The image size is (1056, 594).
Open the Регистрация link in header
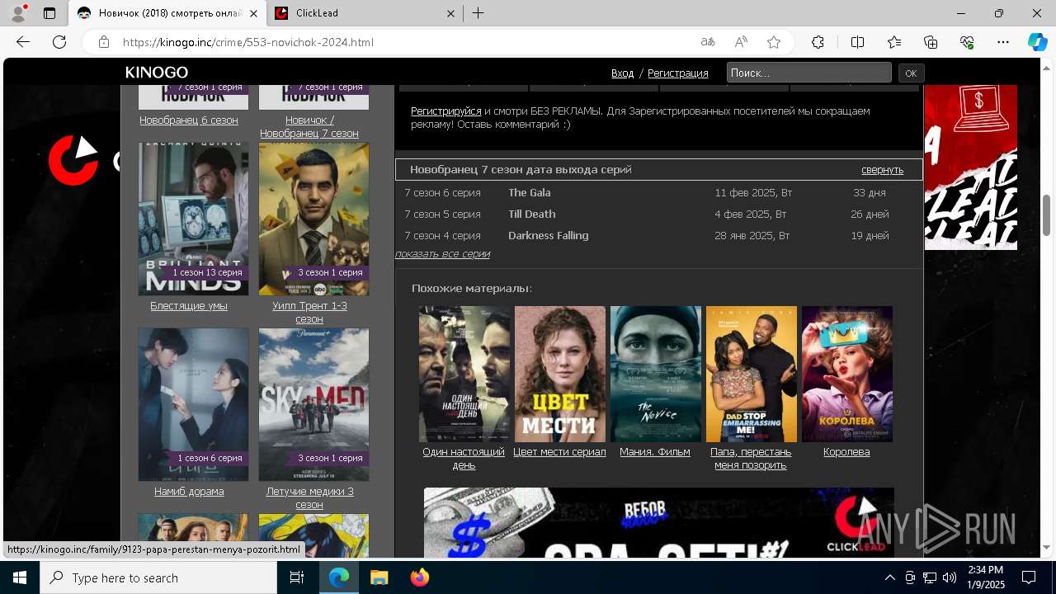[678, 73]
